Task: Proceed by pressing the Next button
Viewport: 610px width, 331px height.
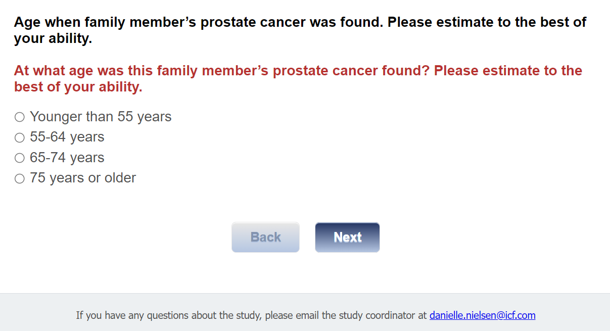Action: tap(347, 237)
